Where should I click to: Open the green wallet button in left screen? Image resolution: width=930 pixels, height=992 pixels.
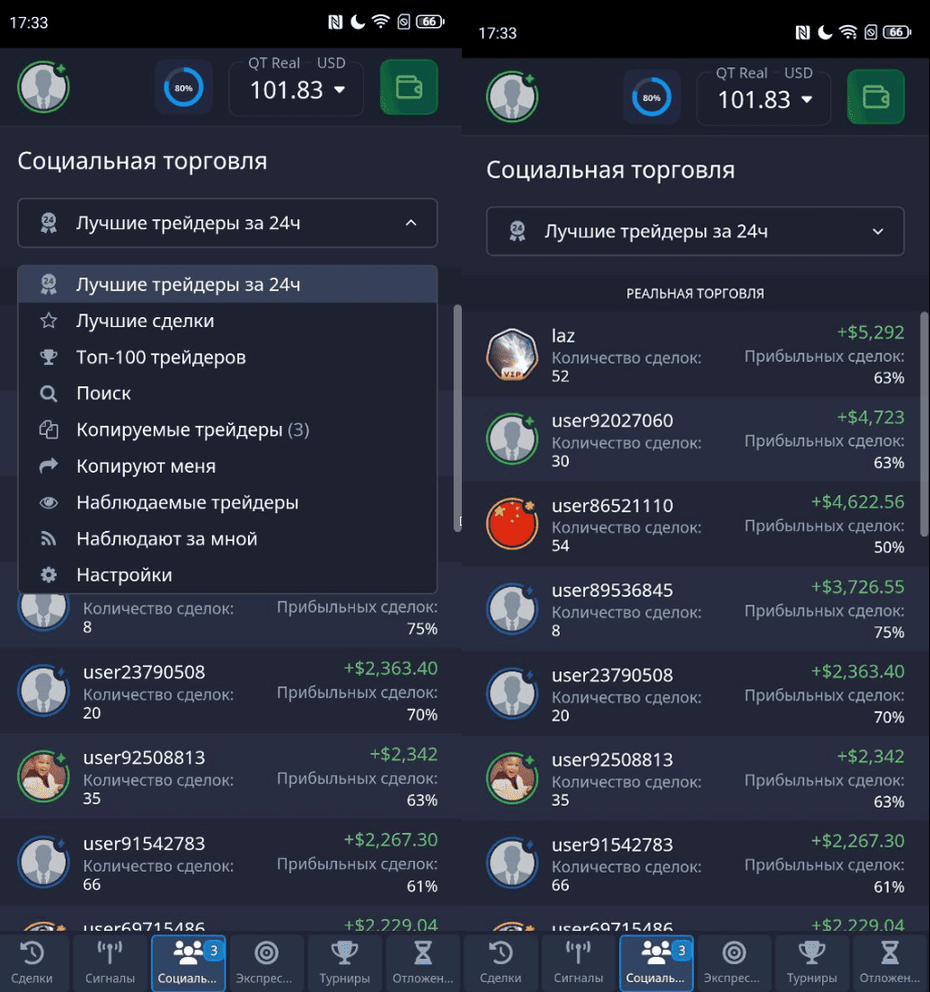(409, 87)
